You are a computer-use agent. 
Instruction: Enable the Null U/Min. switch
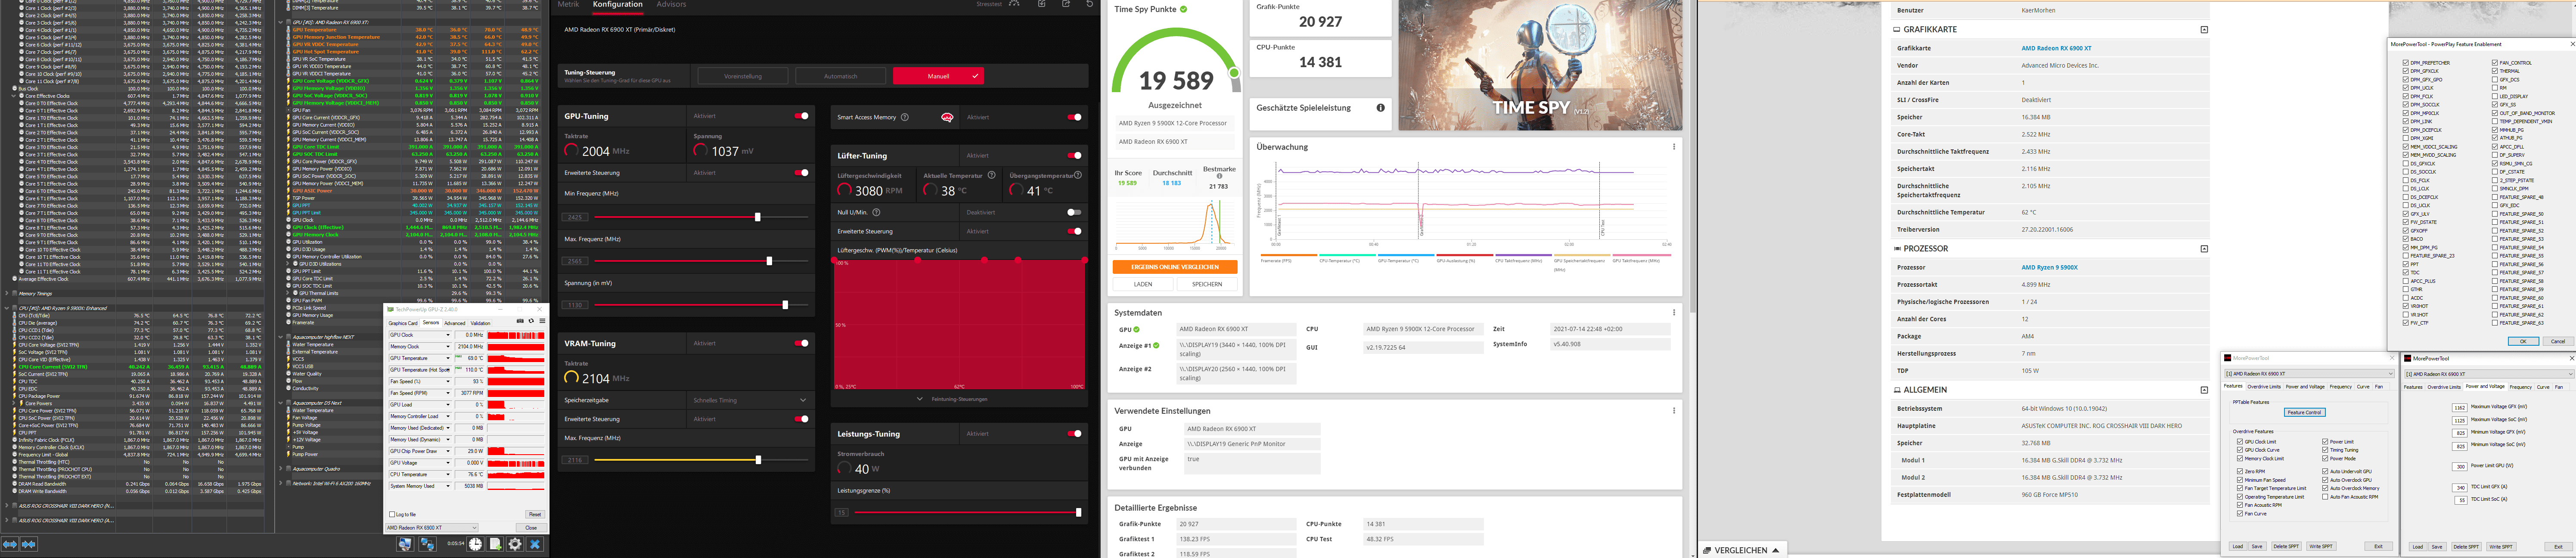click(x=1074, y=212)
